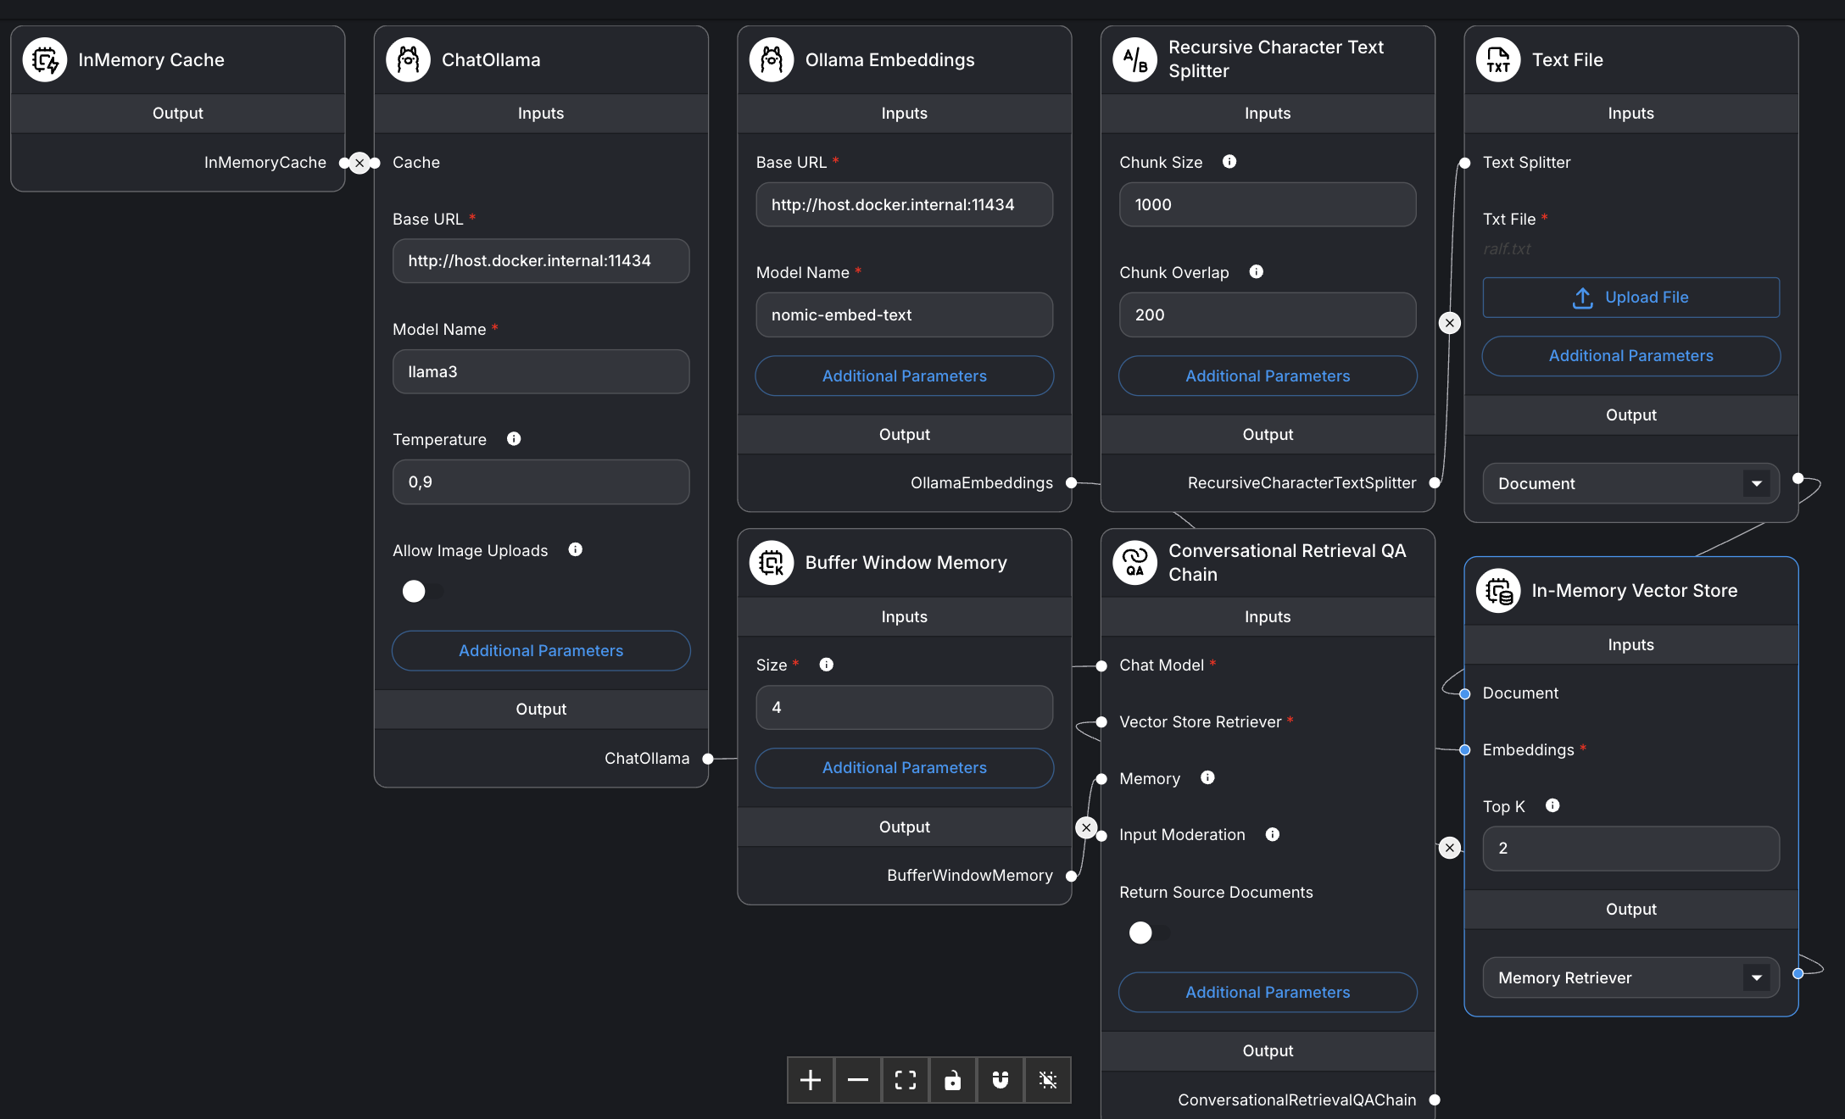
Task: Lock the canvas with the padlock icon
Action: click(x=952, y=1080)
